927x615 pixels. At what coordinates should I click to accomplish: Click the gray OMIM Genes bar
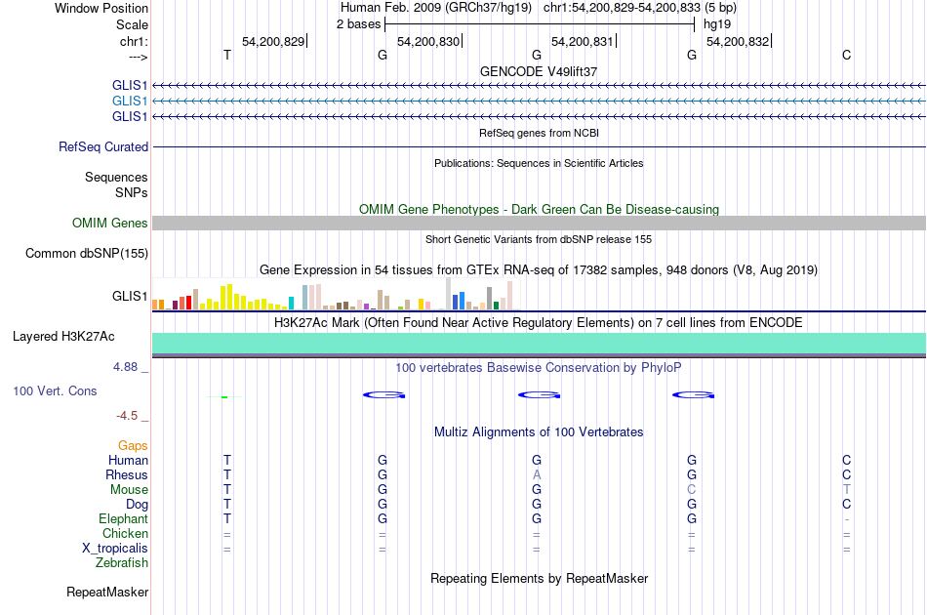tap(540, 223)
